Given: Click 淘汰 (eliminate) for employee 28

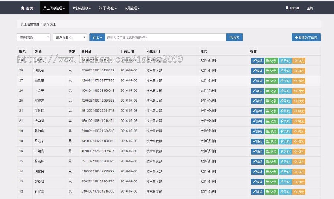Looking at the screenshot, I should click(x=299, y=71).
